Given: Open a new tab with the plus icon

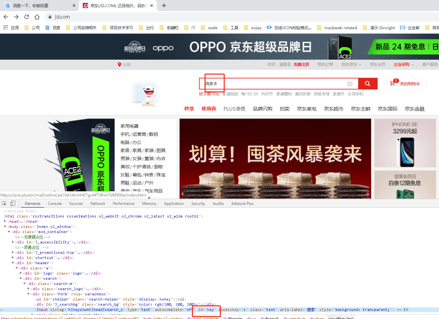Looking at the screenshot, I should [163, 6].
